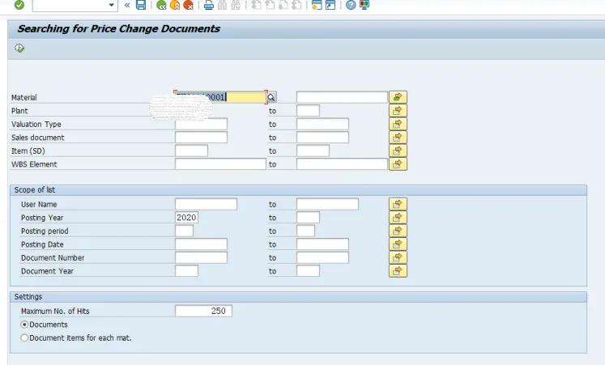Screen dimensions: 605x365
Task: Click the First Page icon
Action: coord(256,5)
